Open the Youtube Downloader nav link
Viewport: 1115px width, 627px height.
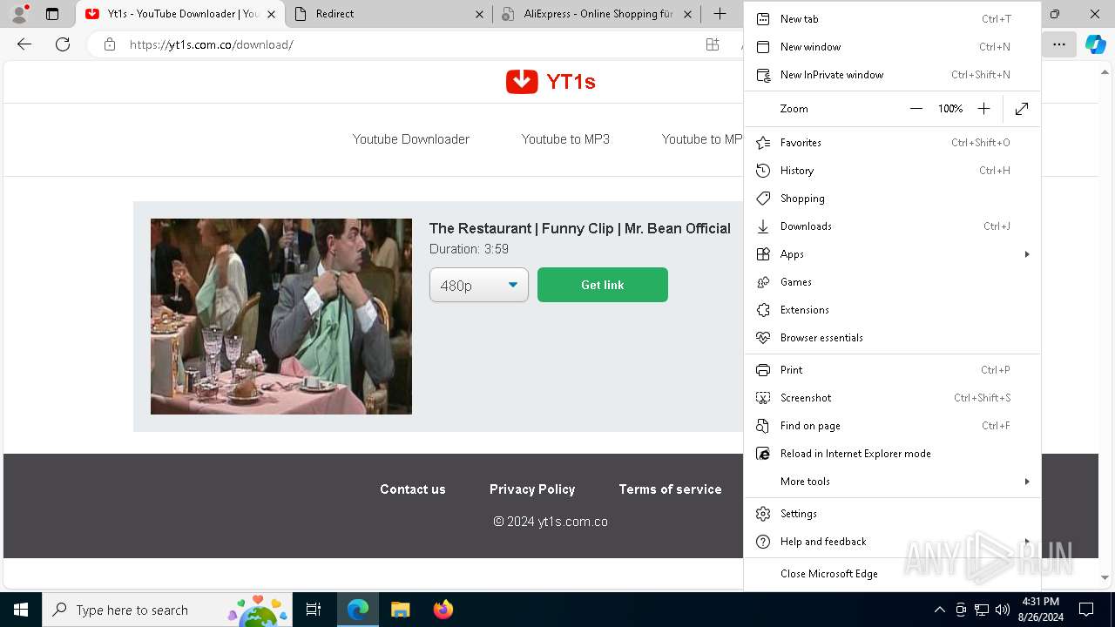point(411,139)
